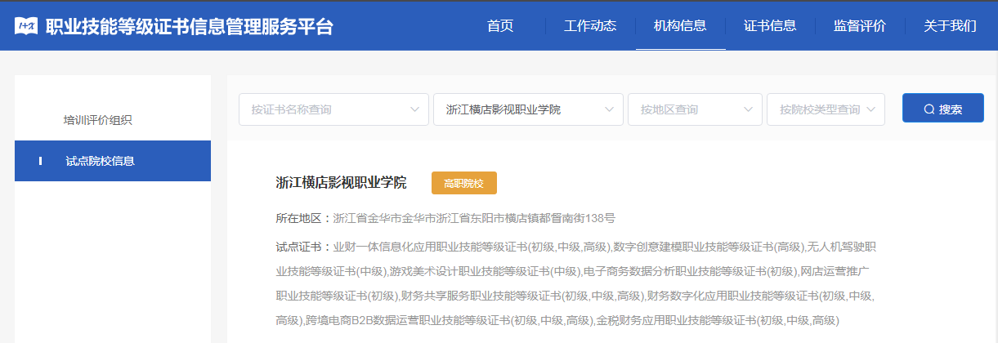
Task: Click the chevron arrow of 按证书名称查询
Action: point(414,109)
